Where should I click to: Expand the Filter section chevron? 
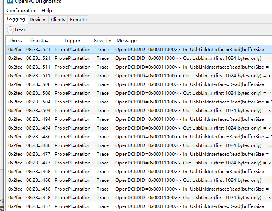(10, 30)
